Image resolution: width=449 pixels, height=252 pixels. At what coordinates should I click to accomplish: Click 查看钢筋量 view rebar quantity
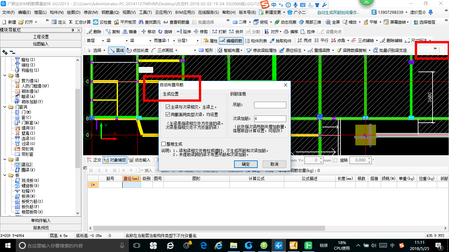click(x=176, y=22)
